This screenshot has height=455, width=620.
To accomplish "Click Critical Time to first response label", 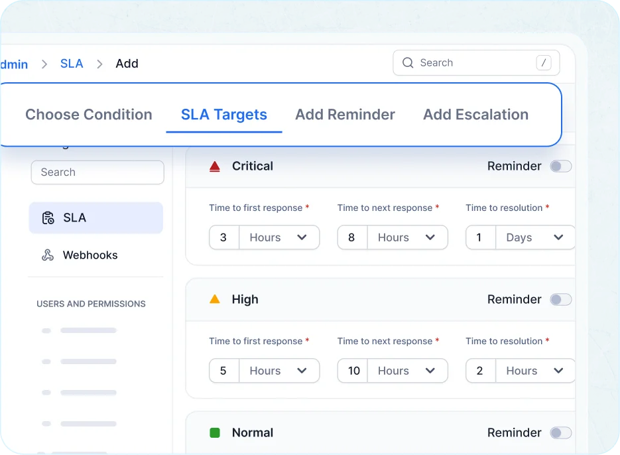I will [255, 208].
